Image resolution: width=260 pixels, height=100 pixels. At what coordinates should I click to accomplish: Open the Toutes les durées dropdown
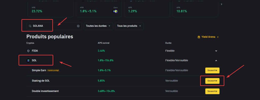tap(98, 26)
